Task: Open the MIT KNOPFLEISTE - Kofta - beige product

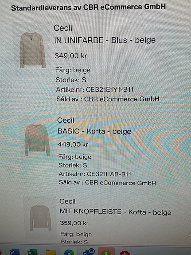Action: tap(115, 212)
